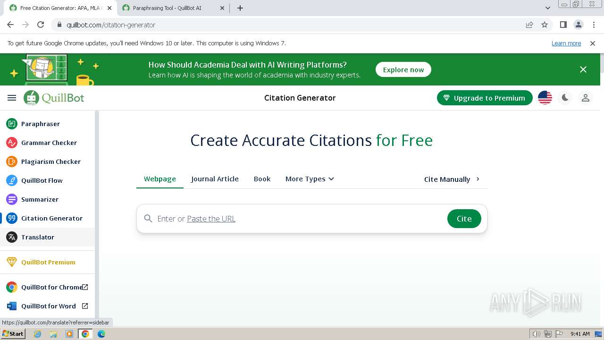Open Chrome side panel icon
Viewport: 604px width, 340px height.
(563, 25)
